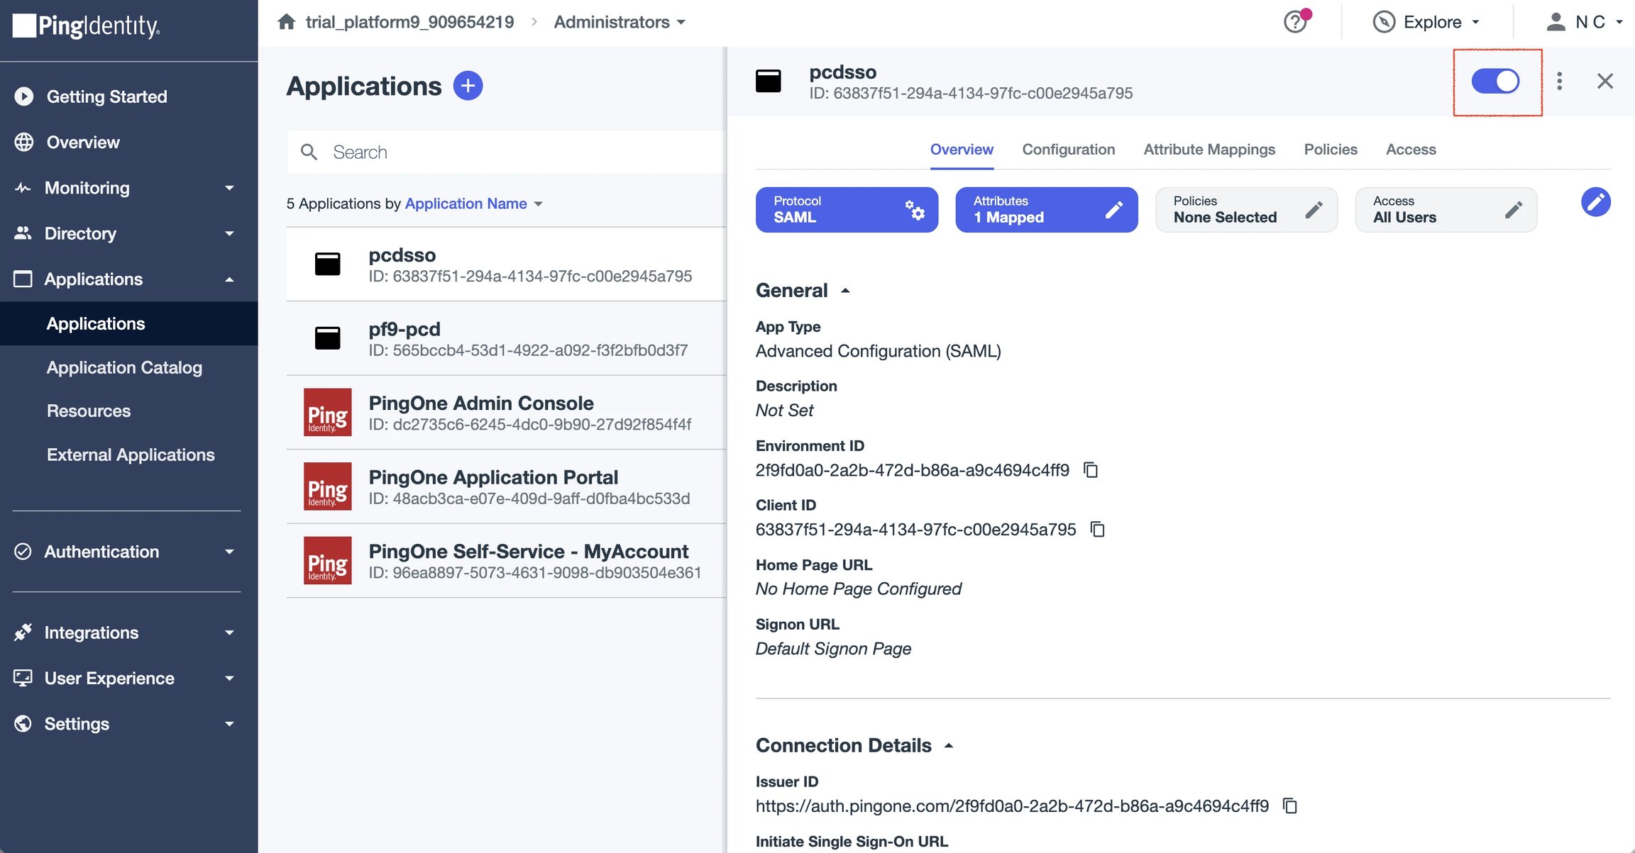Open Application Catalog in the sidebar
This screenshot has height=853, width=1635.
(x=124, y=367)
